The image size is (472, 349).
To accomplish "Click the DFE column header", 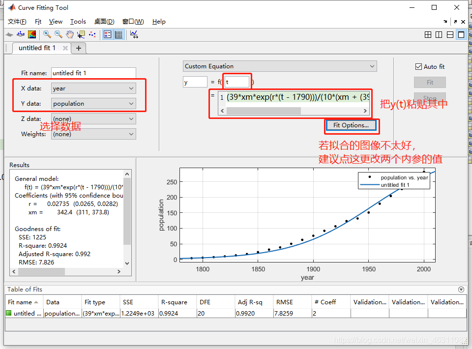I will pyautogui.click(x=216, y=302).
